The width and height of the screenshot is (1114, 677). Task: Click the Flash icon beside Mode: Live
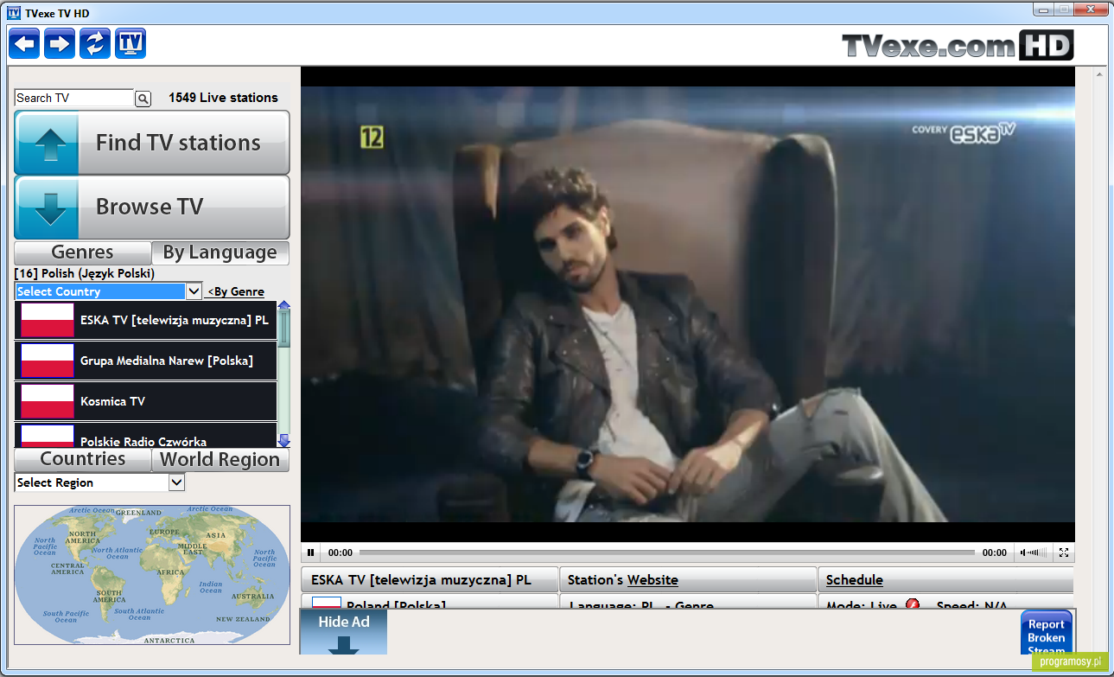coord(912,604)
